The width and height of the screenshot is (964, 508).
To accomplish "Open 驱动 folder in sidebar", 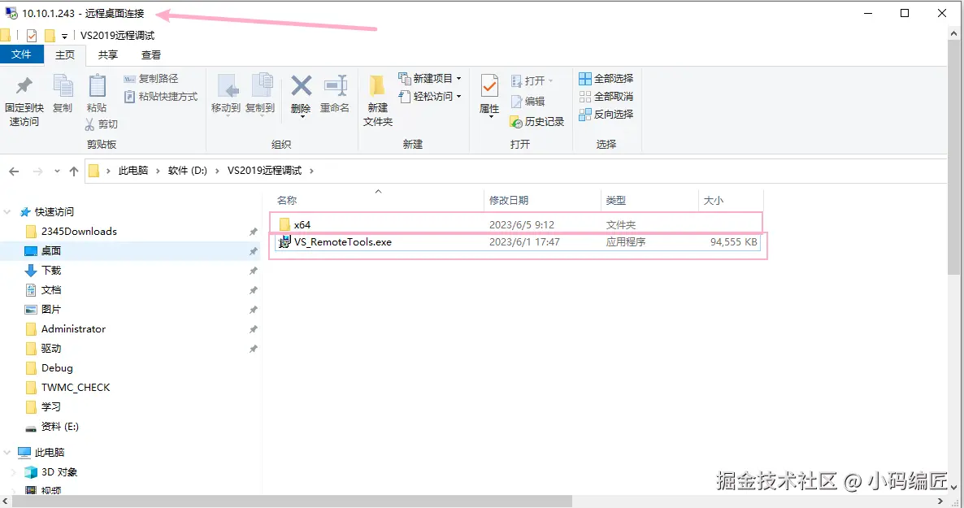I will [x=51, y=349].
